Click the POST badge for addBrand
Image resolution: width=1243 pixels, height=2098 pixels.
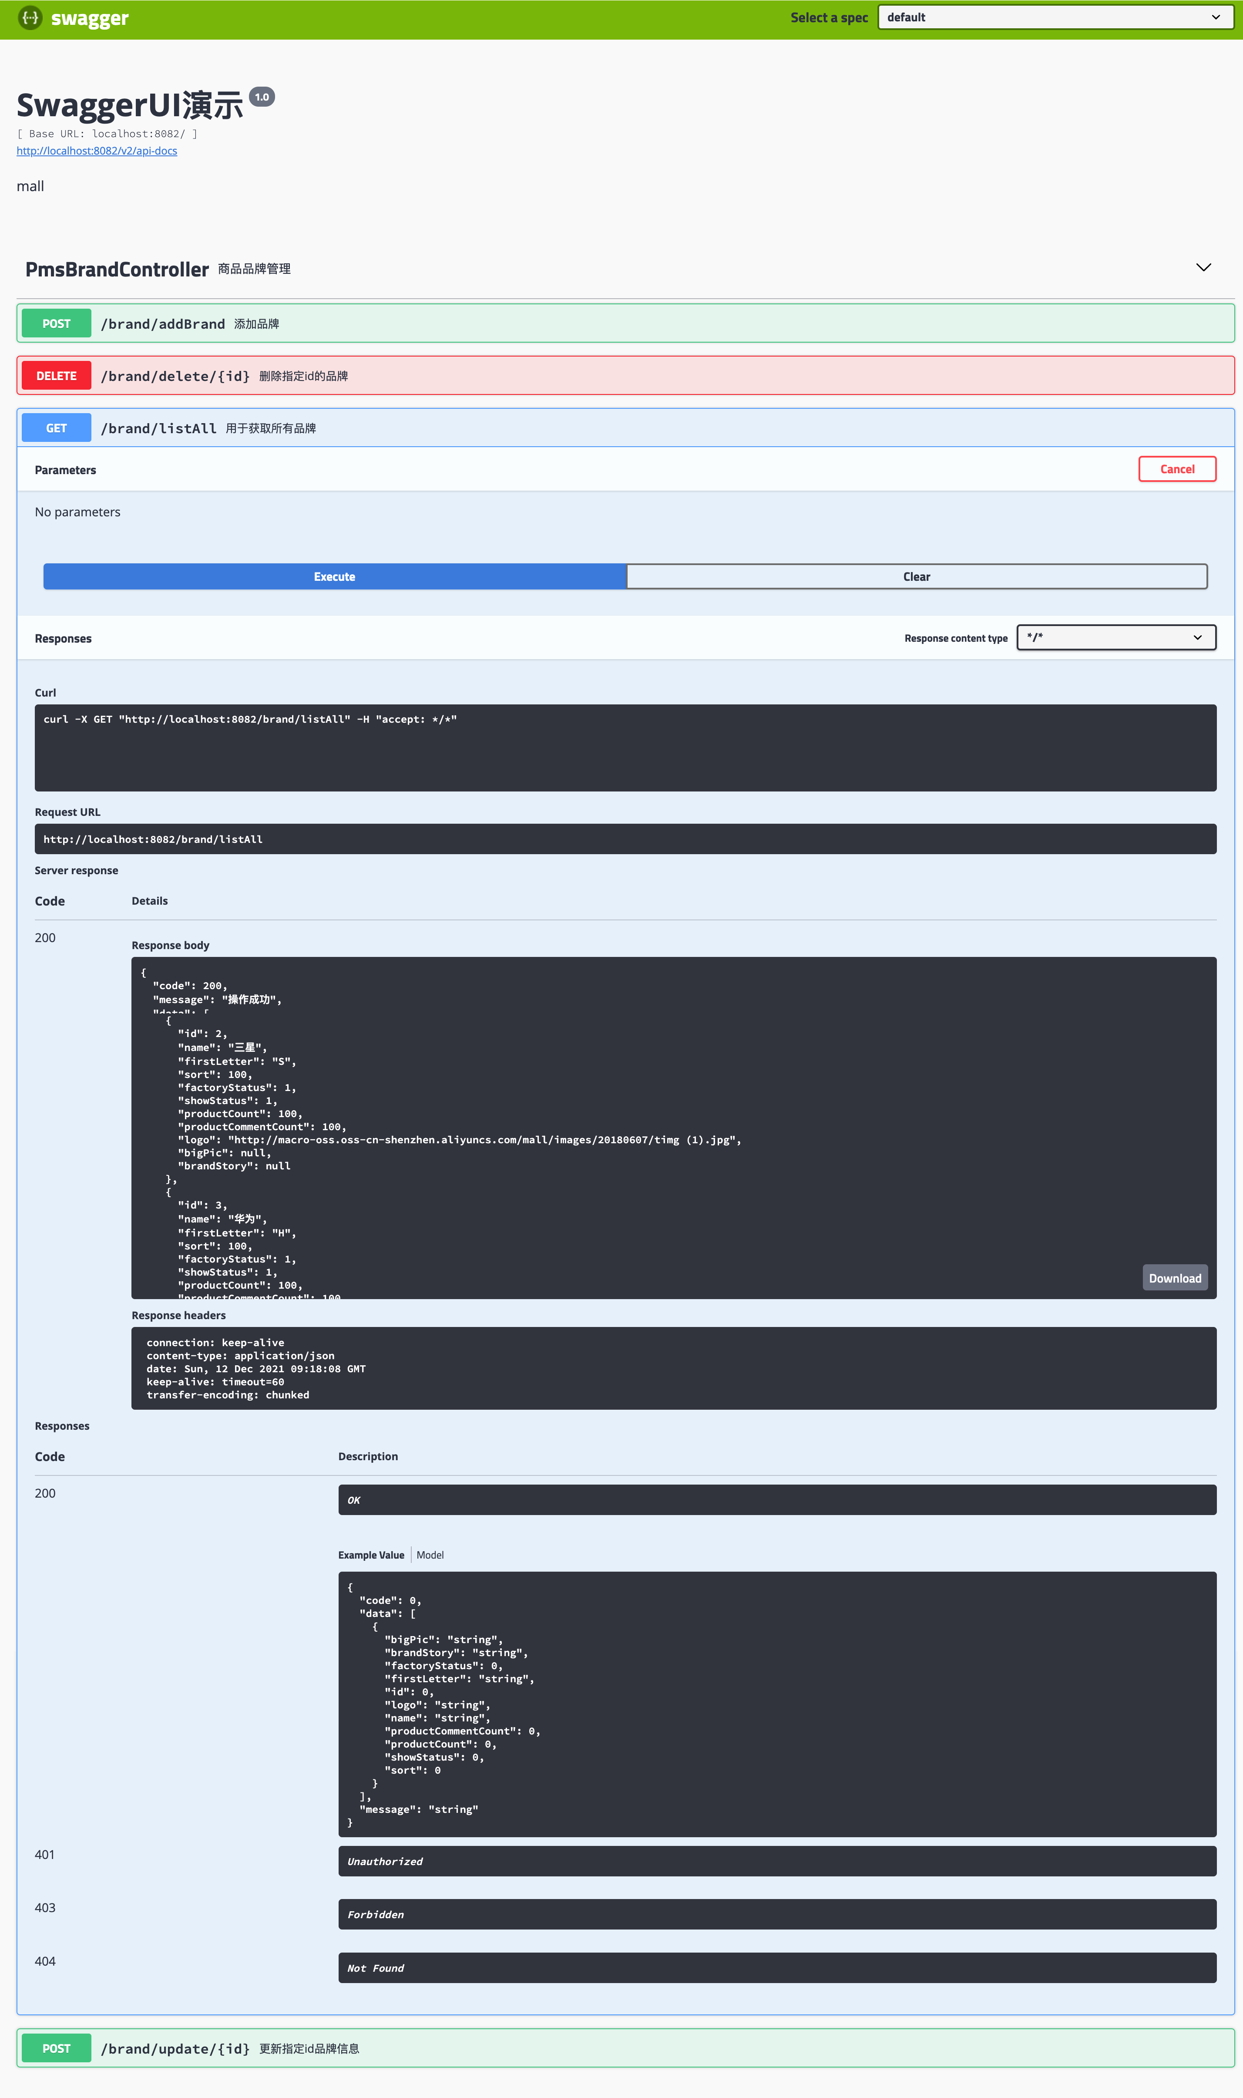[x=56, y=323]
